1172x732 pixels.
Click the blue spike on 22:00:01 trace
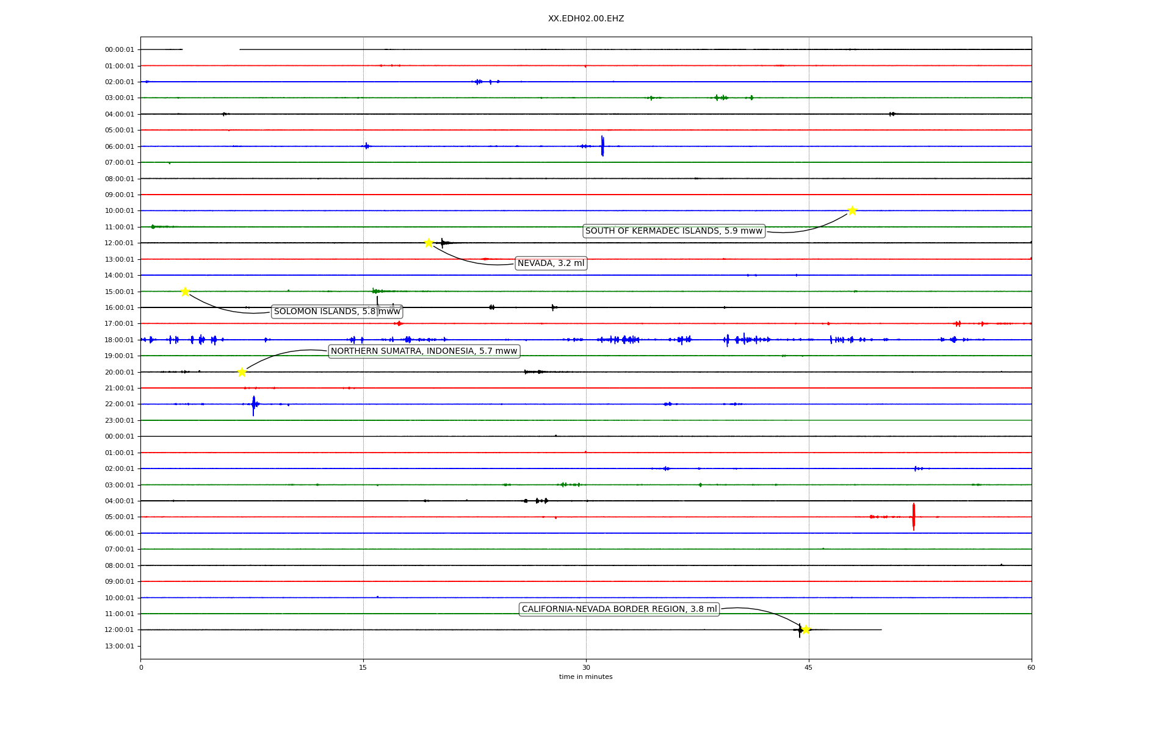pyautogui.click(x=253, y=404)
